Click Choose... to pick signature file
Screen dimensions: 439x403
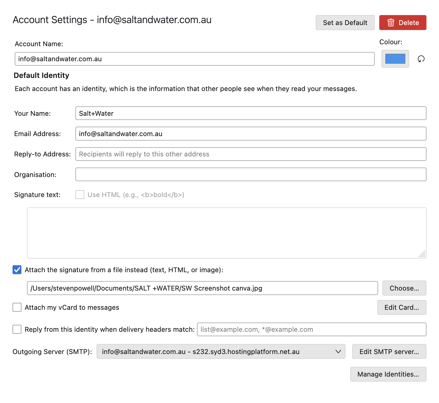pos(404,288)
